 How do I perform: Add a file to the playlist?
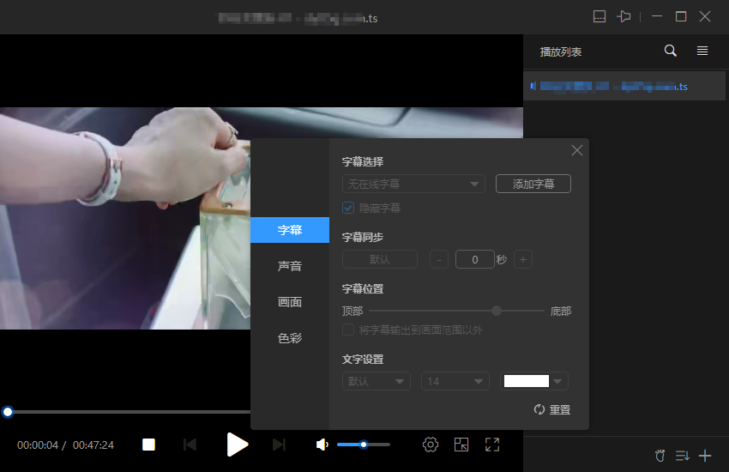tap(705, 456)
